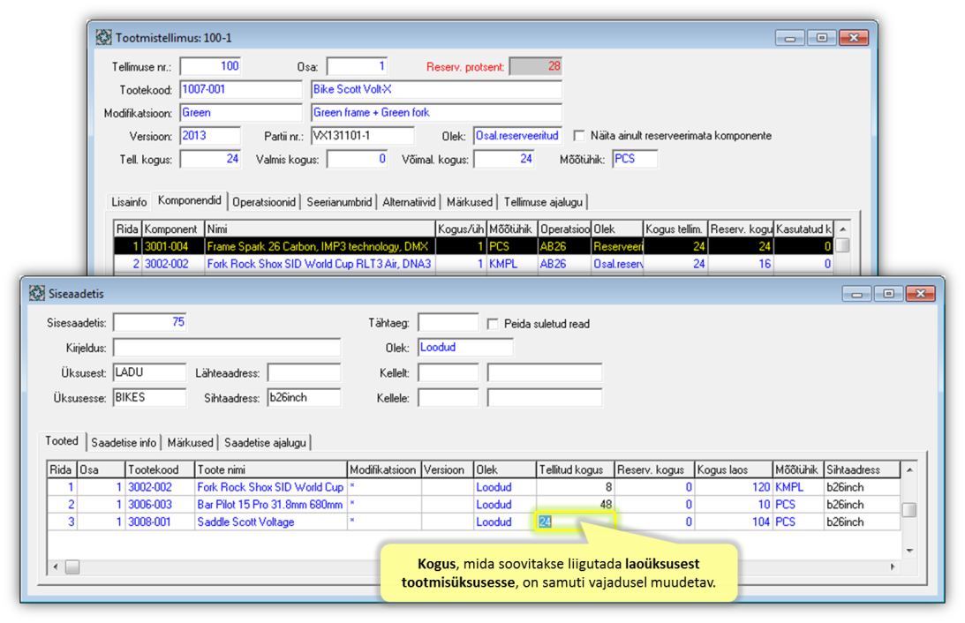This screenshot has height=623, width=965.
Task: Click the Olek field Osal.reserveeritud
Action: (517, 136)
